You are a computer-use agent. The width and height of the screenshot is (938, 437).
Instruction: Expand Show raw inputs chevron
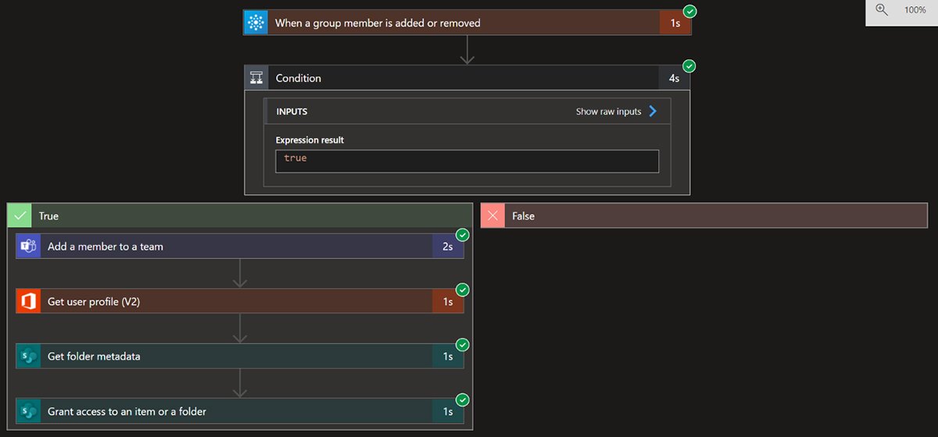[653, 112]
